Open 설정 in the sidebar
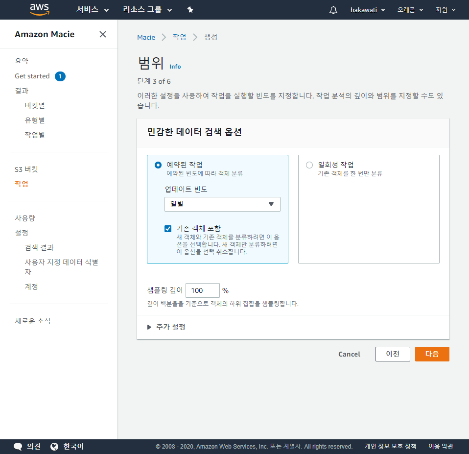Image resolution: width=469 pixels, height=454 pixels. point(22,233)
